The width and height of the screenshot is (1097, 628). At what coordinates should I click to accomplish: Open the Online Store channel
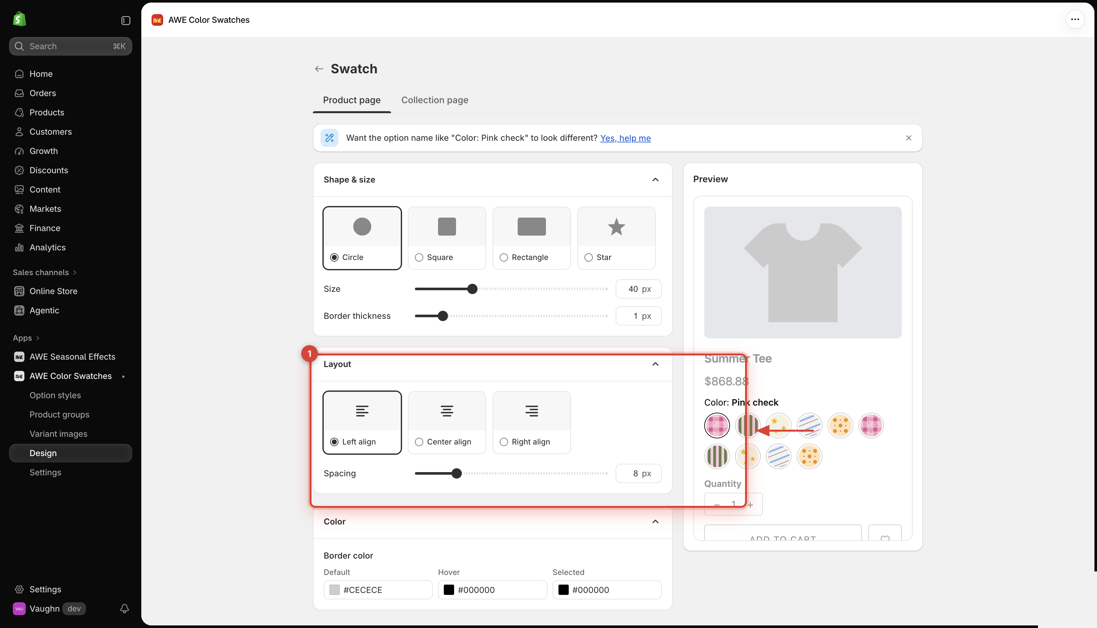(x=71, y=291)
